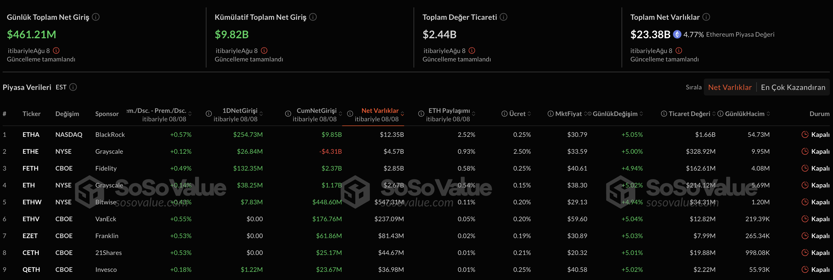Click info icon next to Kümülatif Toplam Net Giriş
This screenshot has height=280, width=833.
click(313, 17)
